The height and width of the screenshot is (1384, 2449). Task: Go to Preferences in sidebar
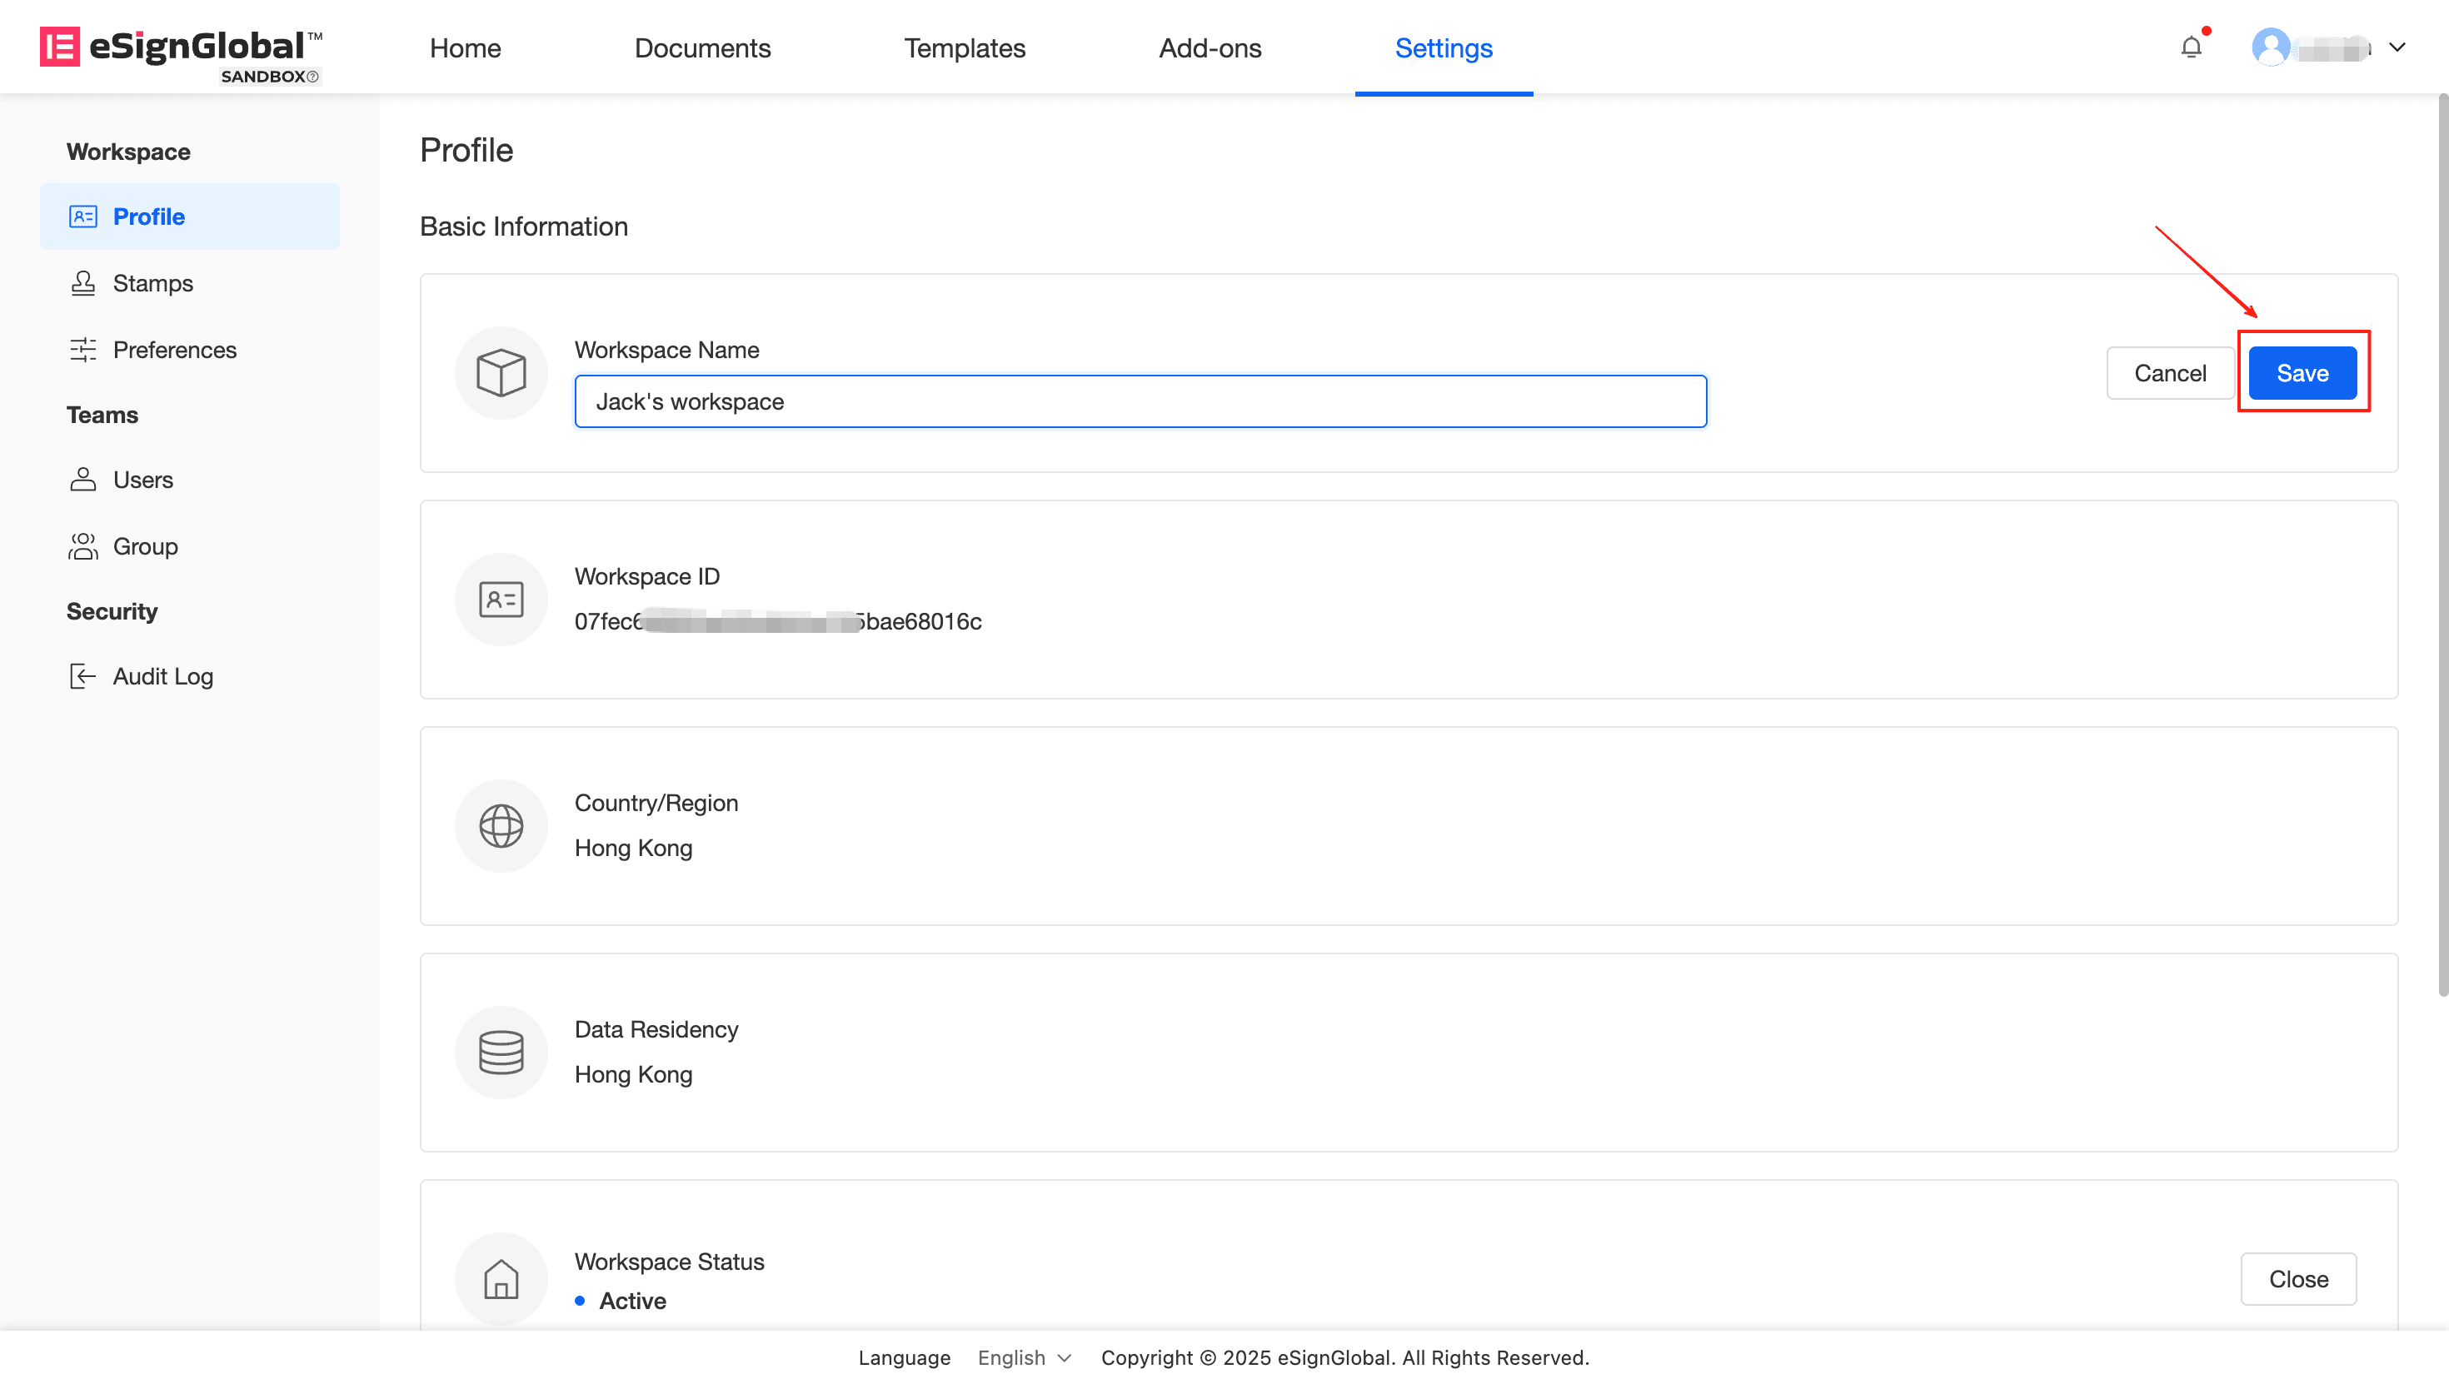[174, 350]
